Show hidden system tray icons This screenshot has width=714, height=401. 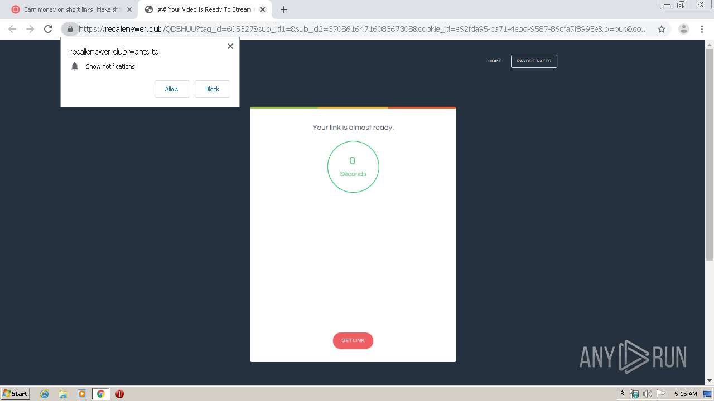[x=622, y=393]
